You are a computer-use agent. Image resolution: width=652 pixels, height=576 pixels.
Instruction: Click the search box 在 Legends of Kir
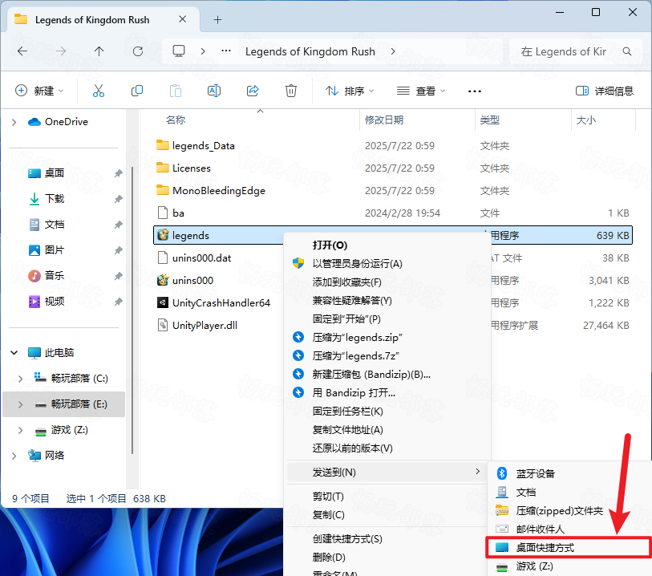coord(576,51)
